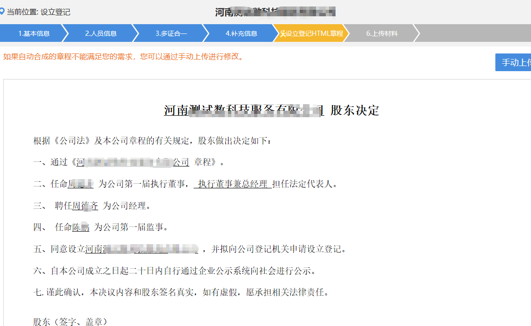Select the 3.多证合一 step tab
The width and height of the screenshot is (531, 326).
point(172,33)
